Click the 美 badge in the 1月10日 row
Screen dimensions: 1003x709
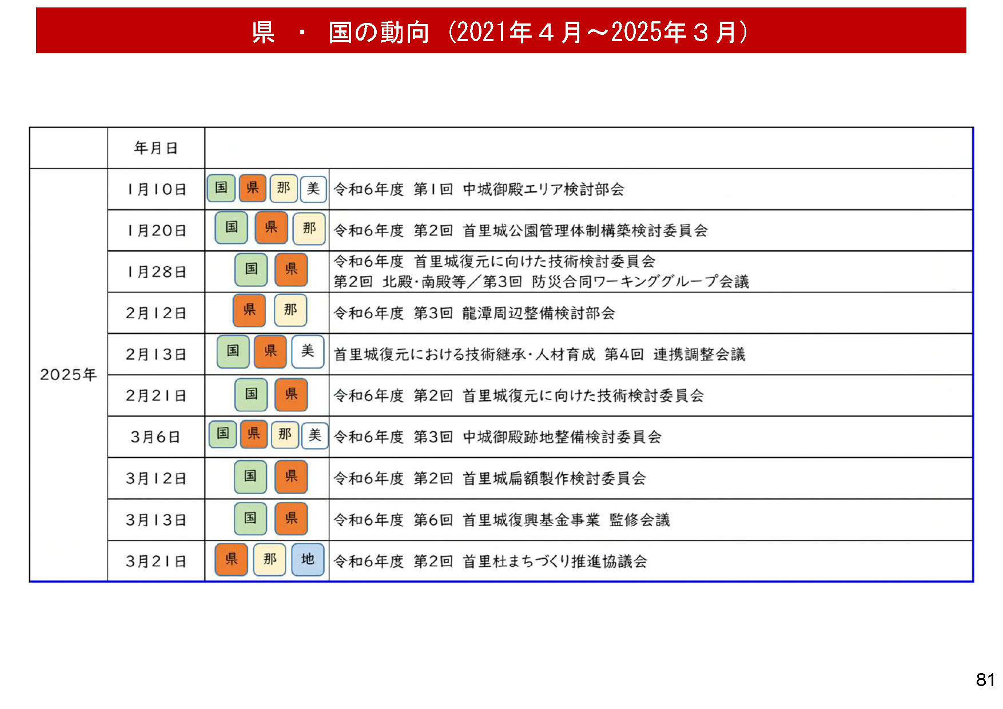313,189
